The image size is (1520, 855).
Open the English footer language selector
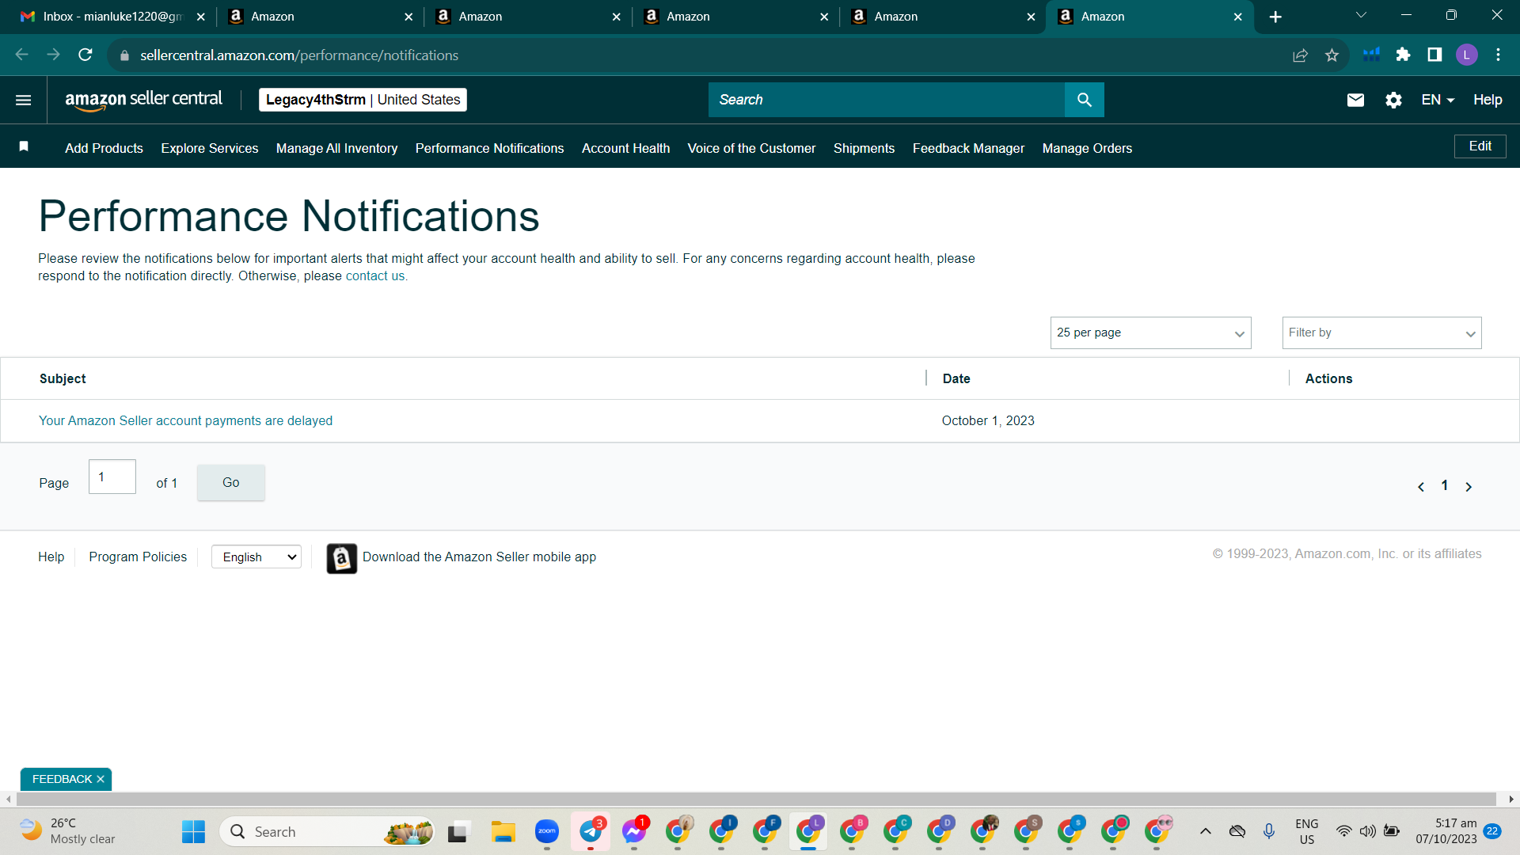(256, 557)
